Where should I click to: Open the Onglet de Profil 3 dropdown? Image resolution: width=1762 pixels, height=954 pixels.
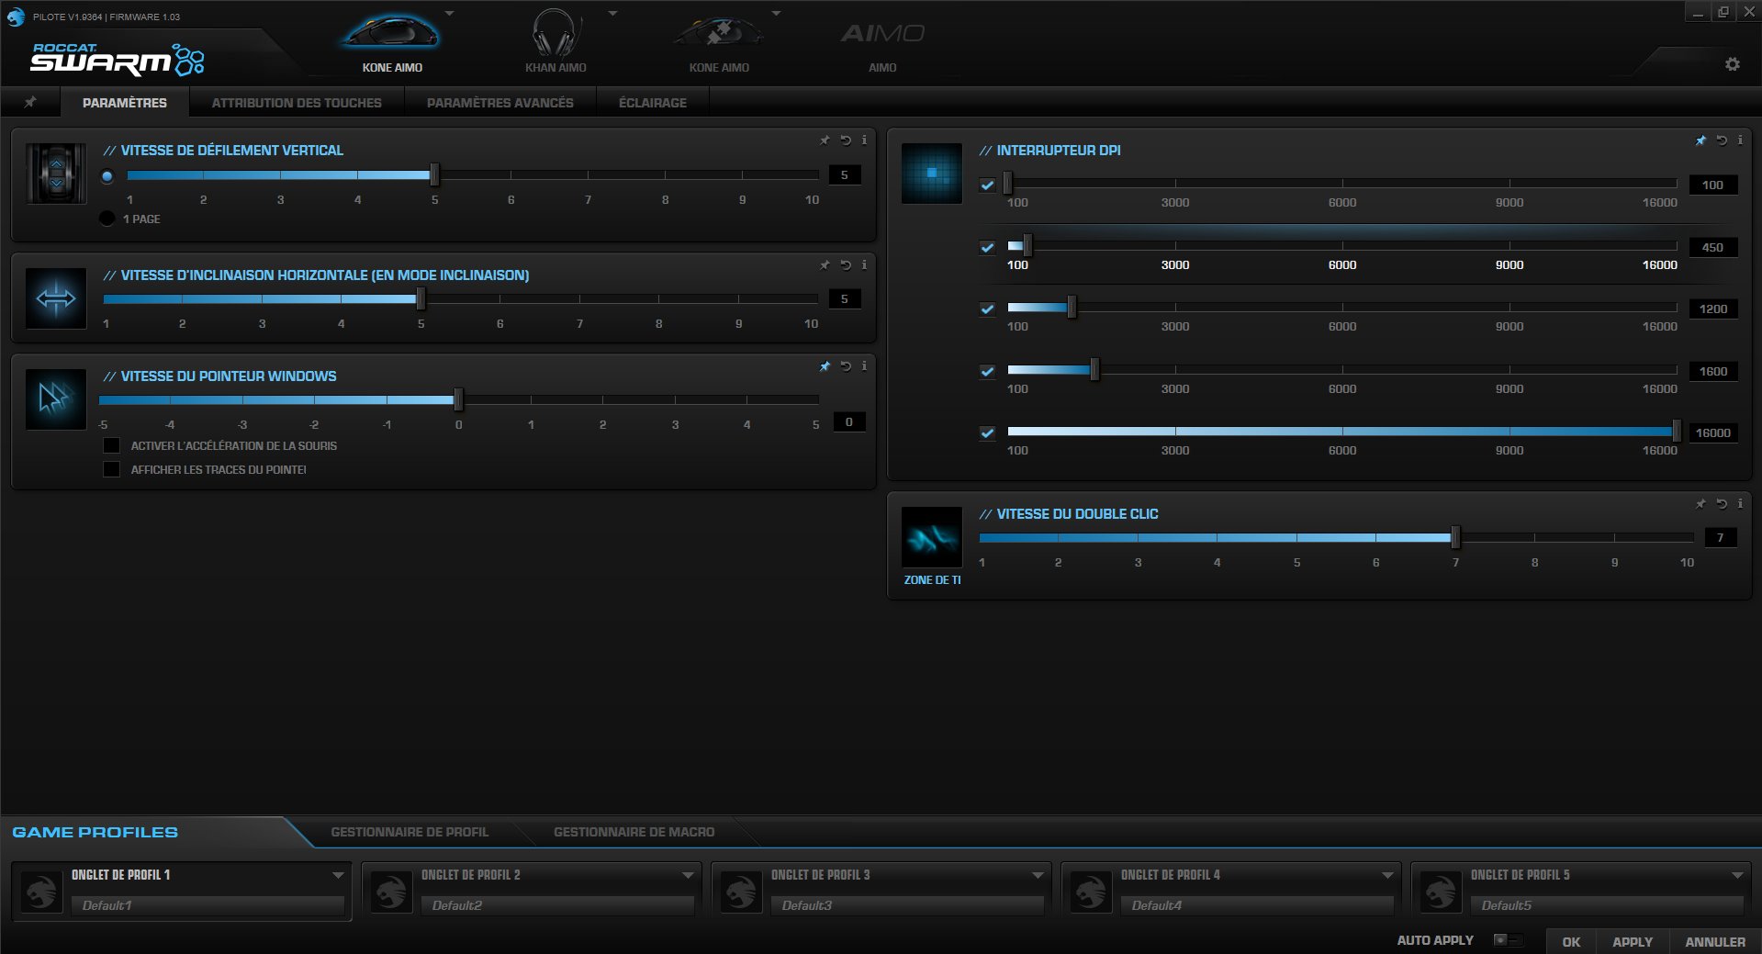pos(1037,875)
